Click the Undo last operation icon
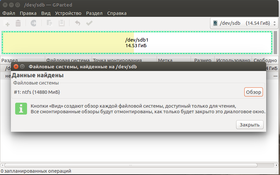The height and width of the screenshot is (175, 280). pyautogui.click(x=77, y=23)
